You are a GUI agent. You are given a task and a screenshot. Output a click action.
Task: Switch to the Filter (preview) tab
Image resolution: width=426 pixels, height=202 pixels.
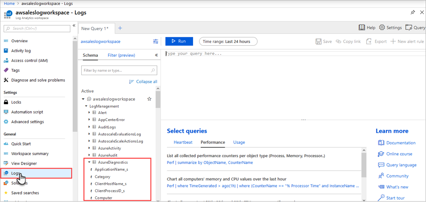[x=121, y=55]
